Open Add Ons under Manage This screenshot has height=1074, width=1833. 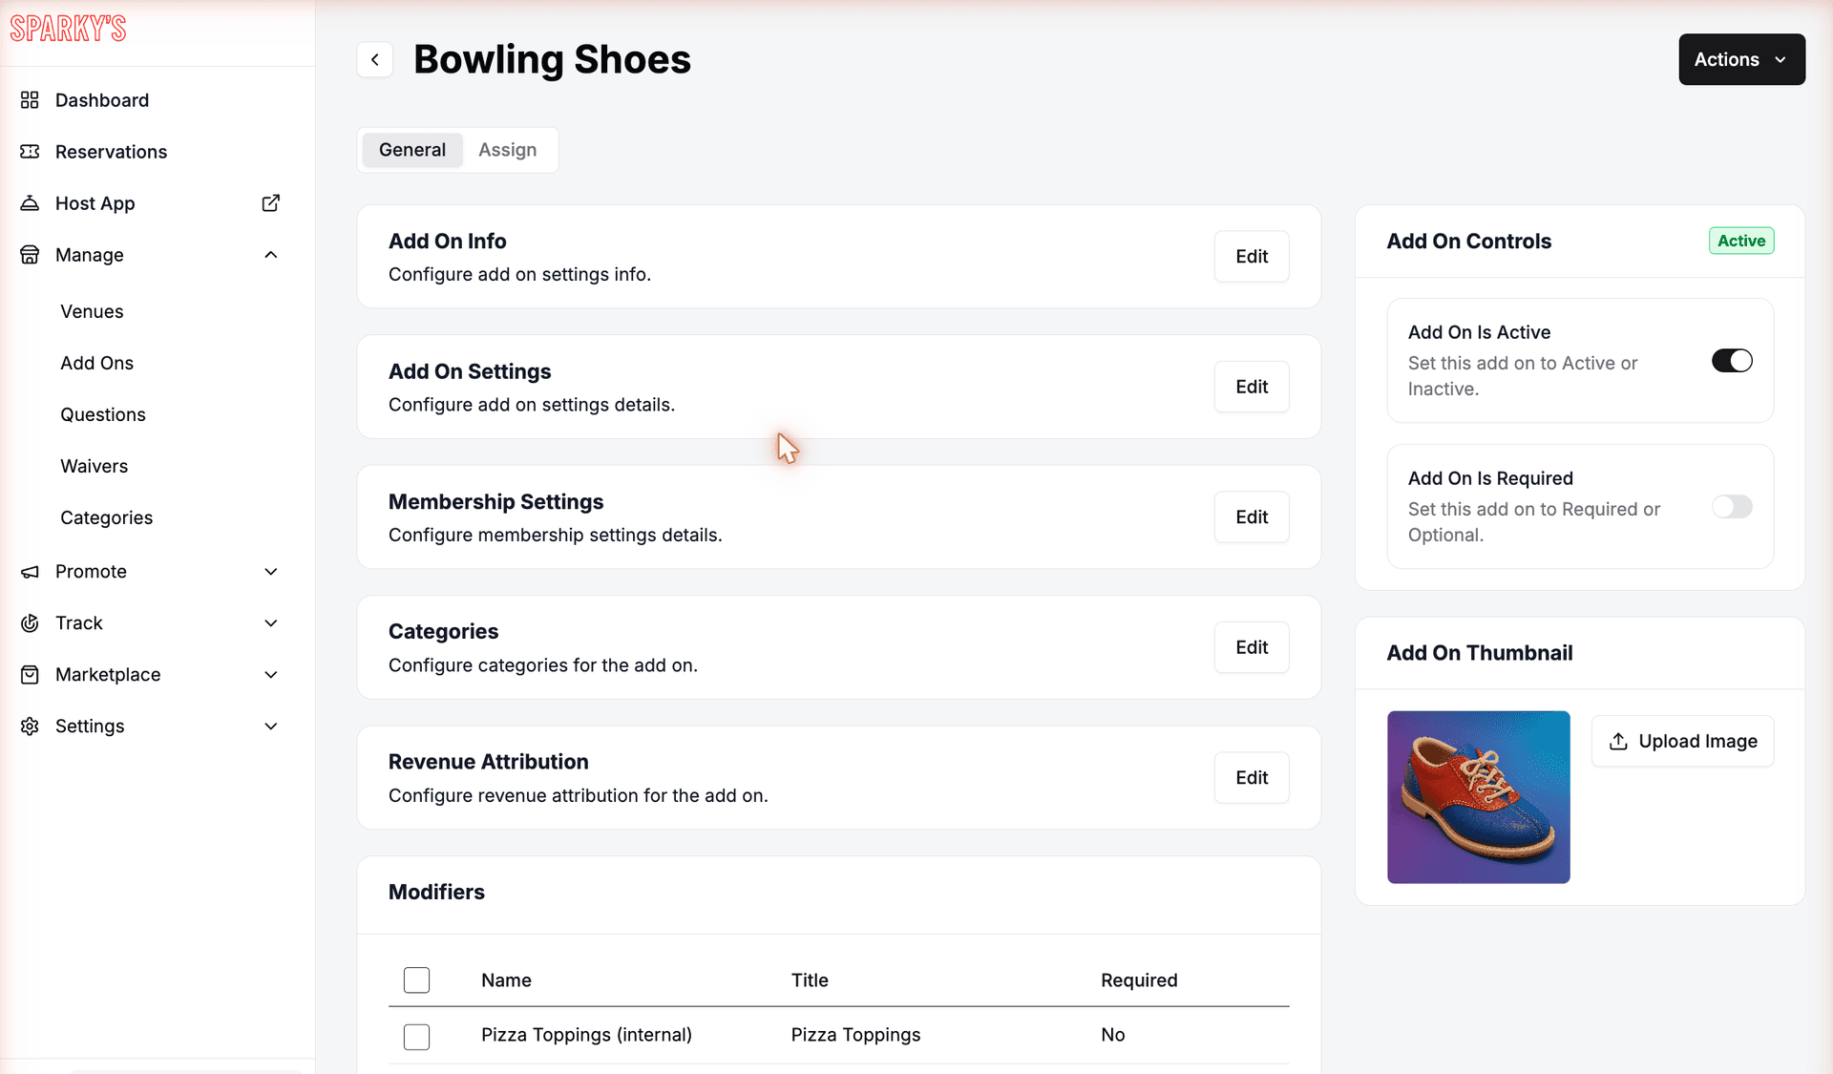coord(96,363)
